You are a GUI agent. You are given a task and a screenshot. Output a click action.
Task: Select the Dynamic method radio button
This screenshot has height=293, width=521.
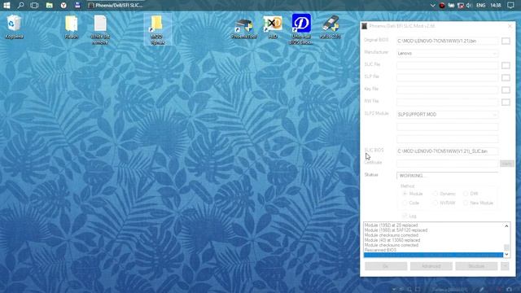(436, 194)
